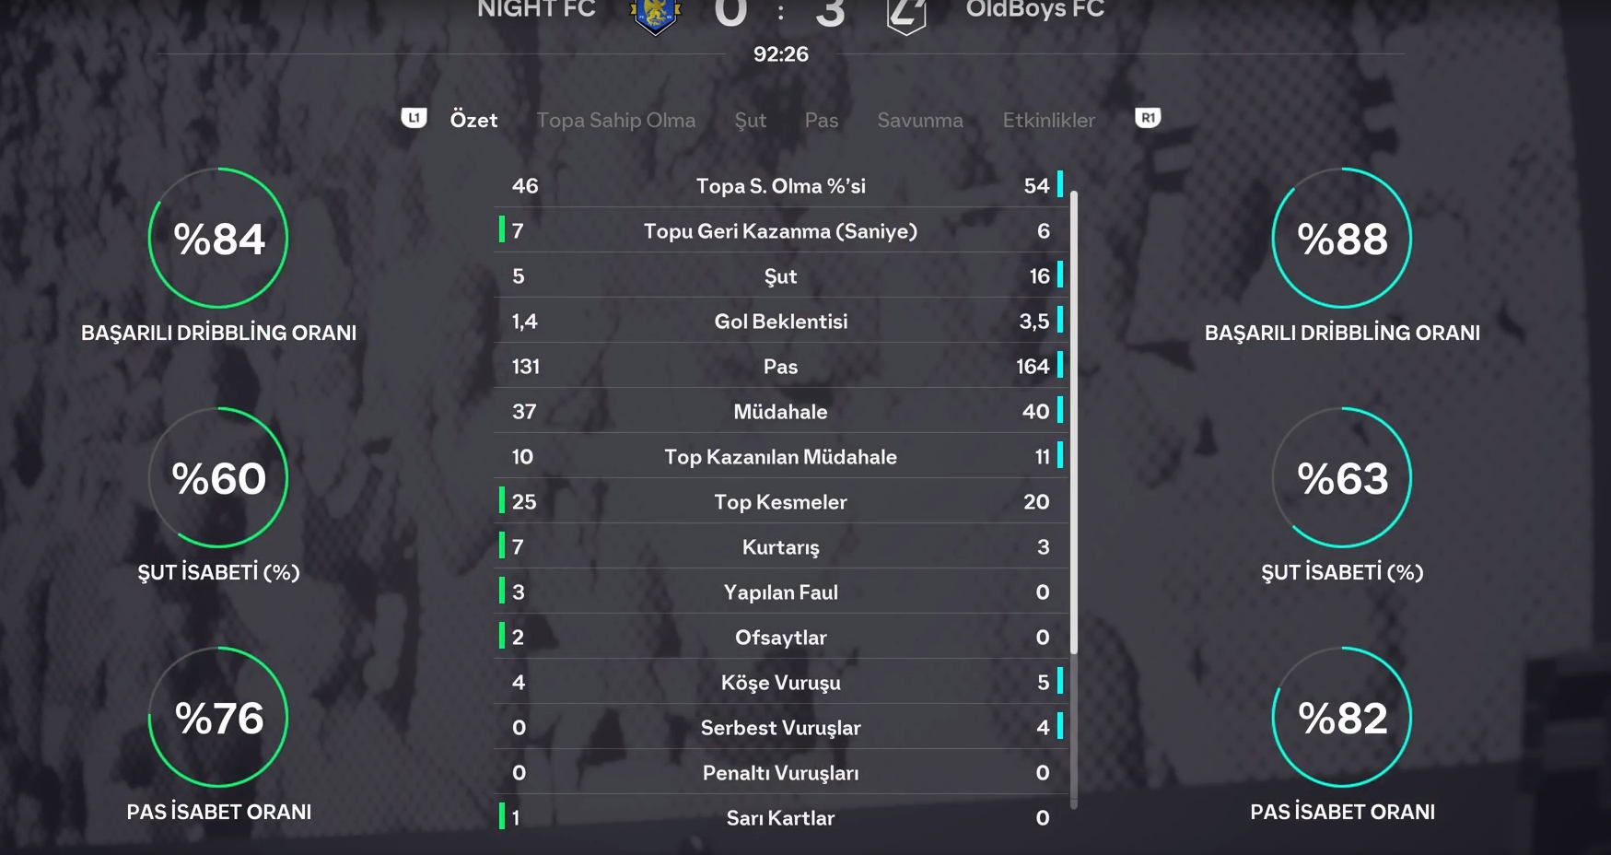This screenshot has height=855, width=1611.
Task: Select the Top Kesmeler stat row
Action: 780,502
